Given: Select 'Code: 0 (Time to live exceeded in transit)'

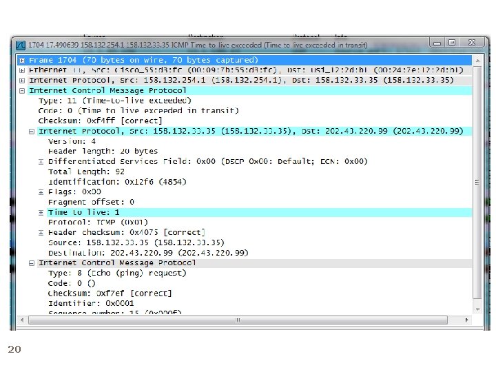Looking at the screenshot, I should pyautogui.click(x=138, y=111).
